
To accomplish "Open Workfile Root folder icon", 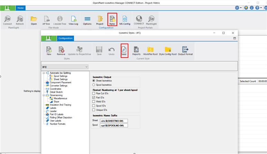I will 150,50.
